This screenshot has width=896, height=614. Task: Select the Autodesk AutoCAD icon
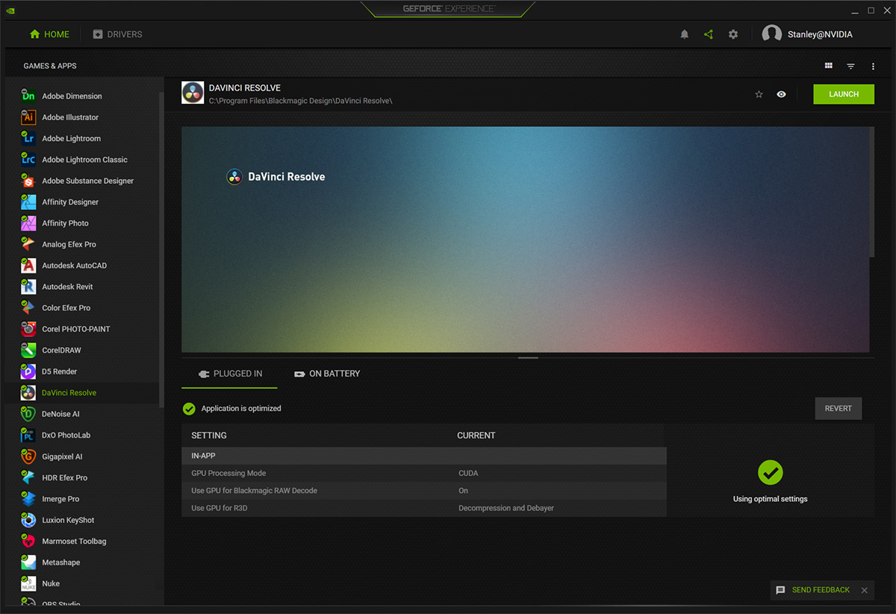[x=28, y=265]
